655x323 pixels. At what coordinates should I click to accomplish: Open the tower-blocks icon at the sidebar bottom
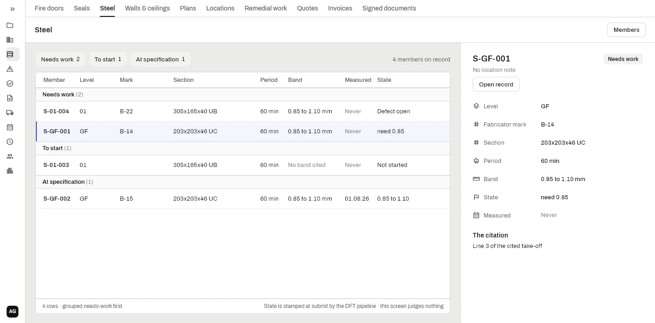(x=10, y=171)
